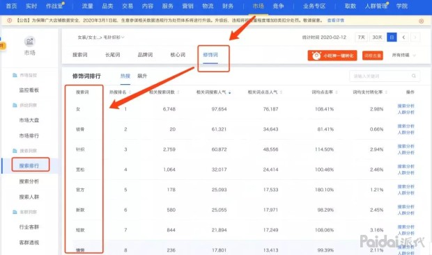Open the 所有终端 dropdown

[x=403, y=55]
